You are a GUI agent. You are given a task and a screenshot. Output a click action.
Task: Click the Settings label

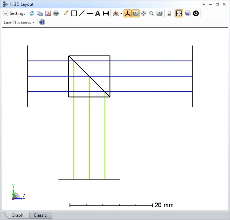point(17,13)
